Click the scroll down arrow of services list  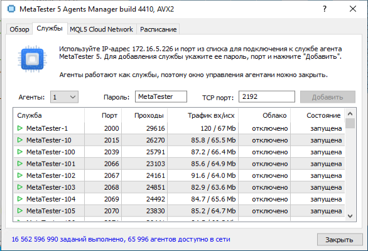350,216
